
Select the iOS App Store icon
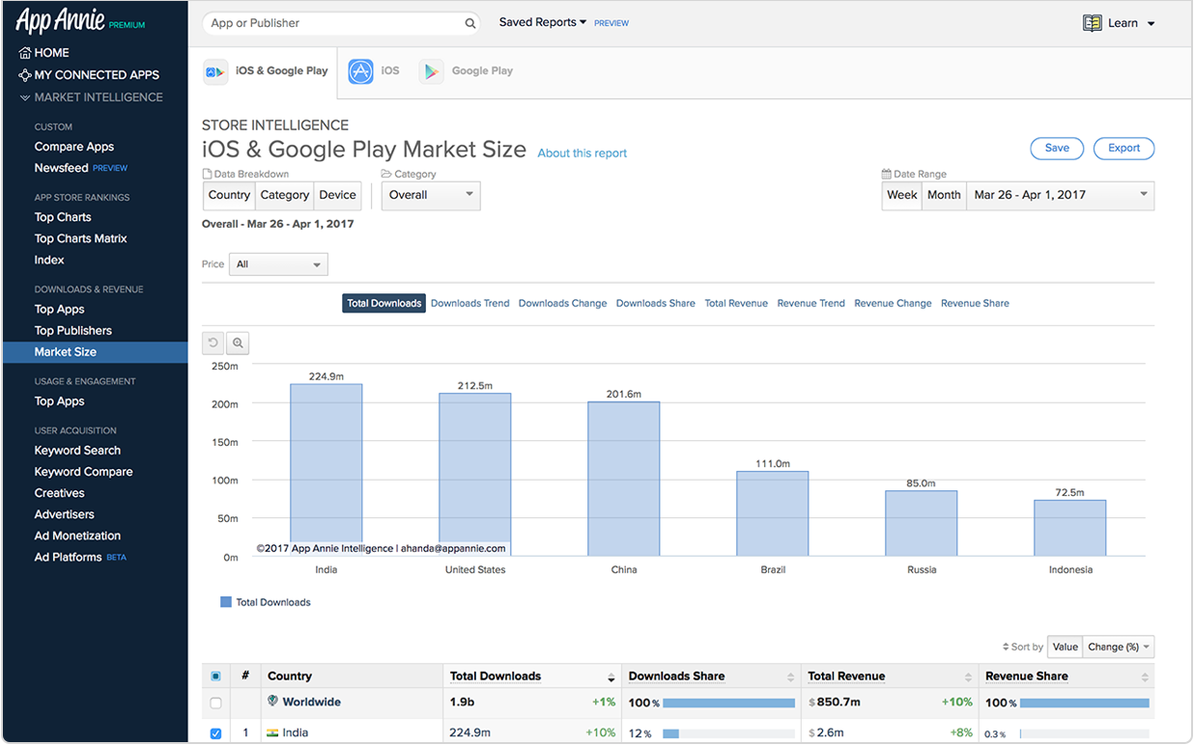point(360,71)
